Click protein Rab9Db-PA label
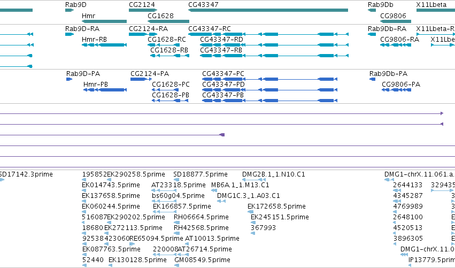This screenshot has height=268, width=455. [388, 73]
